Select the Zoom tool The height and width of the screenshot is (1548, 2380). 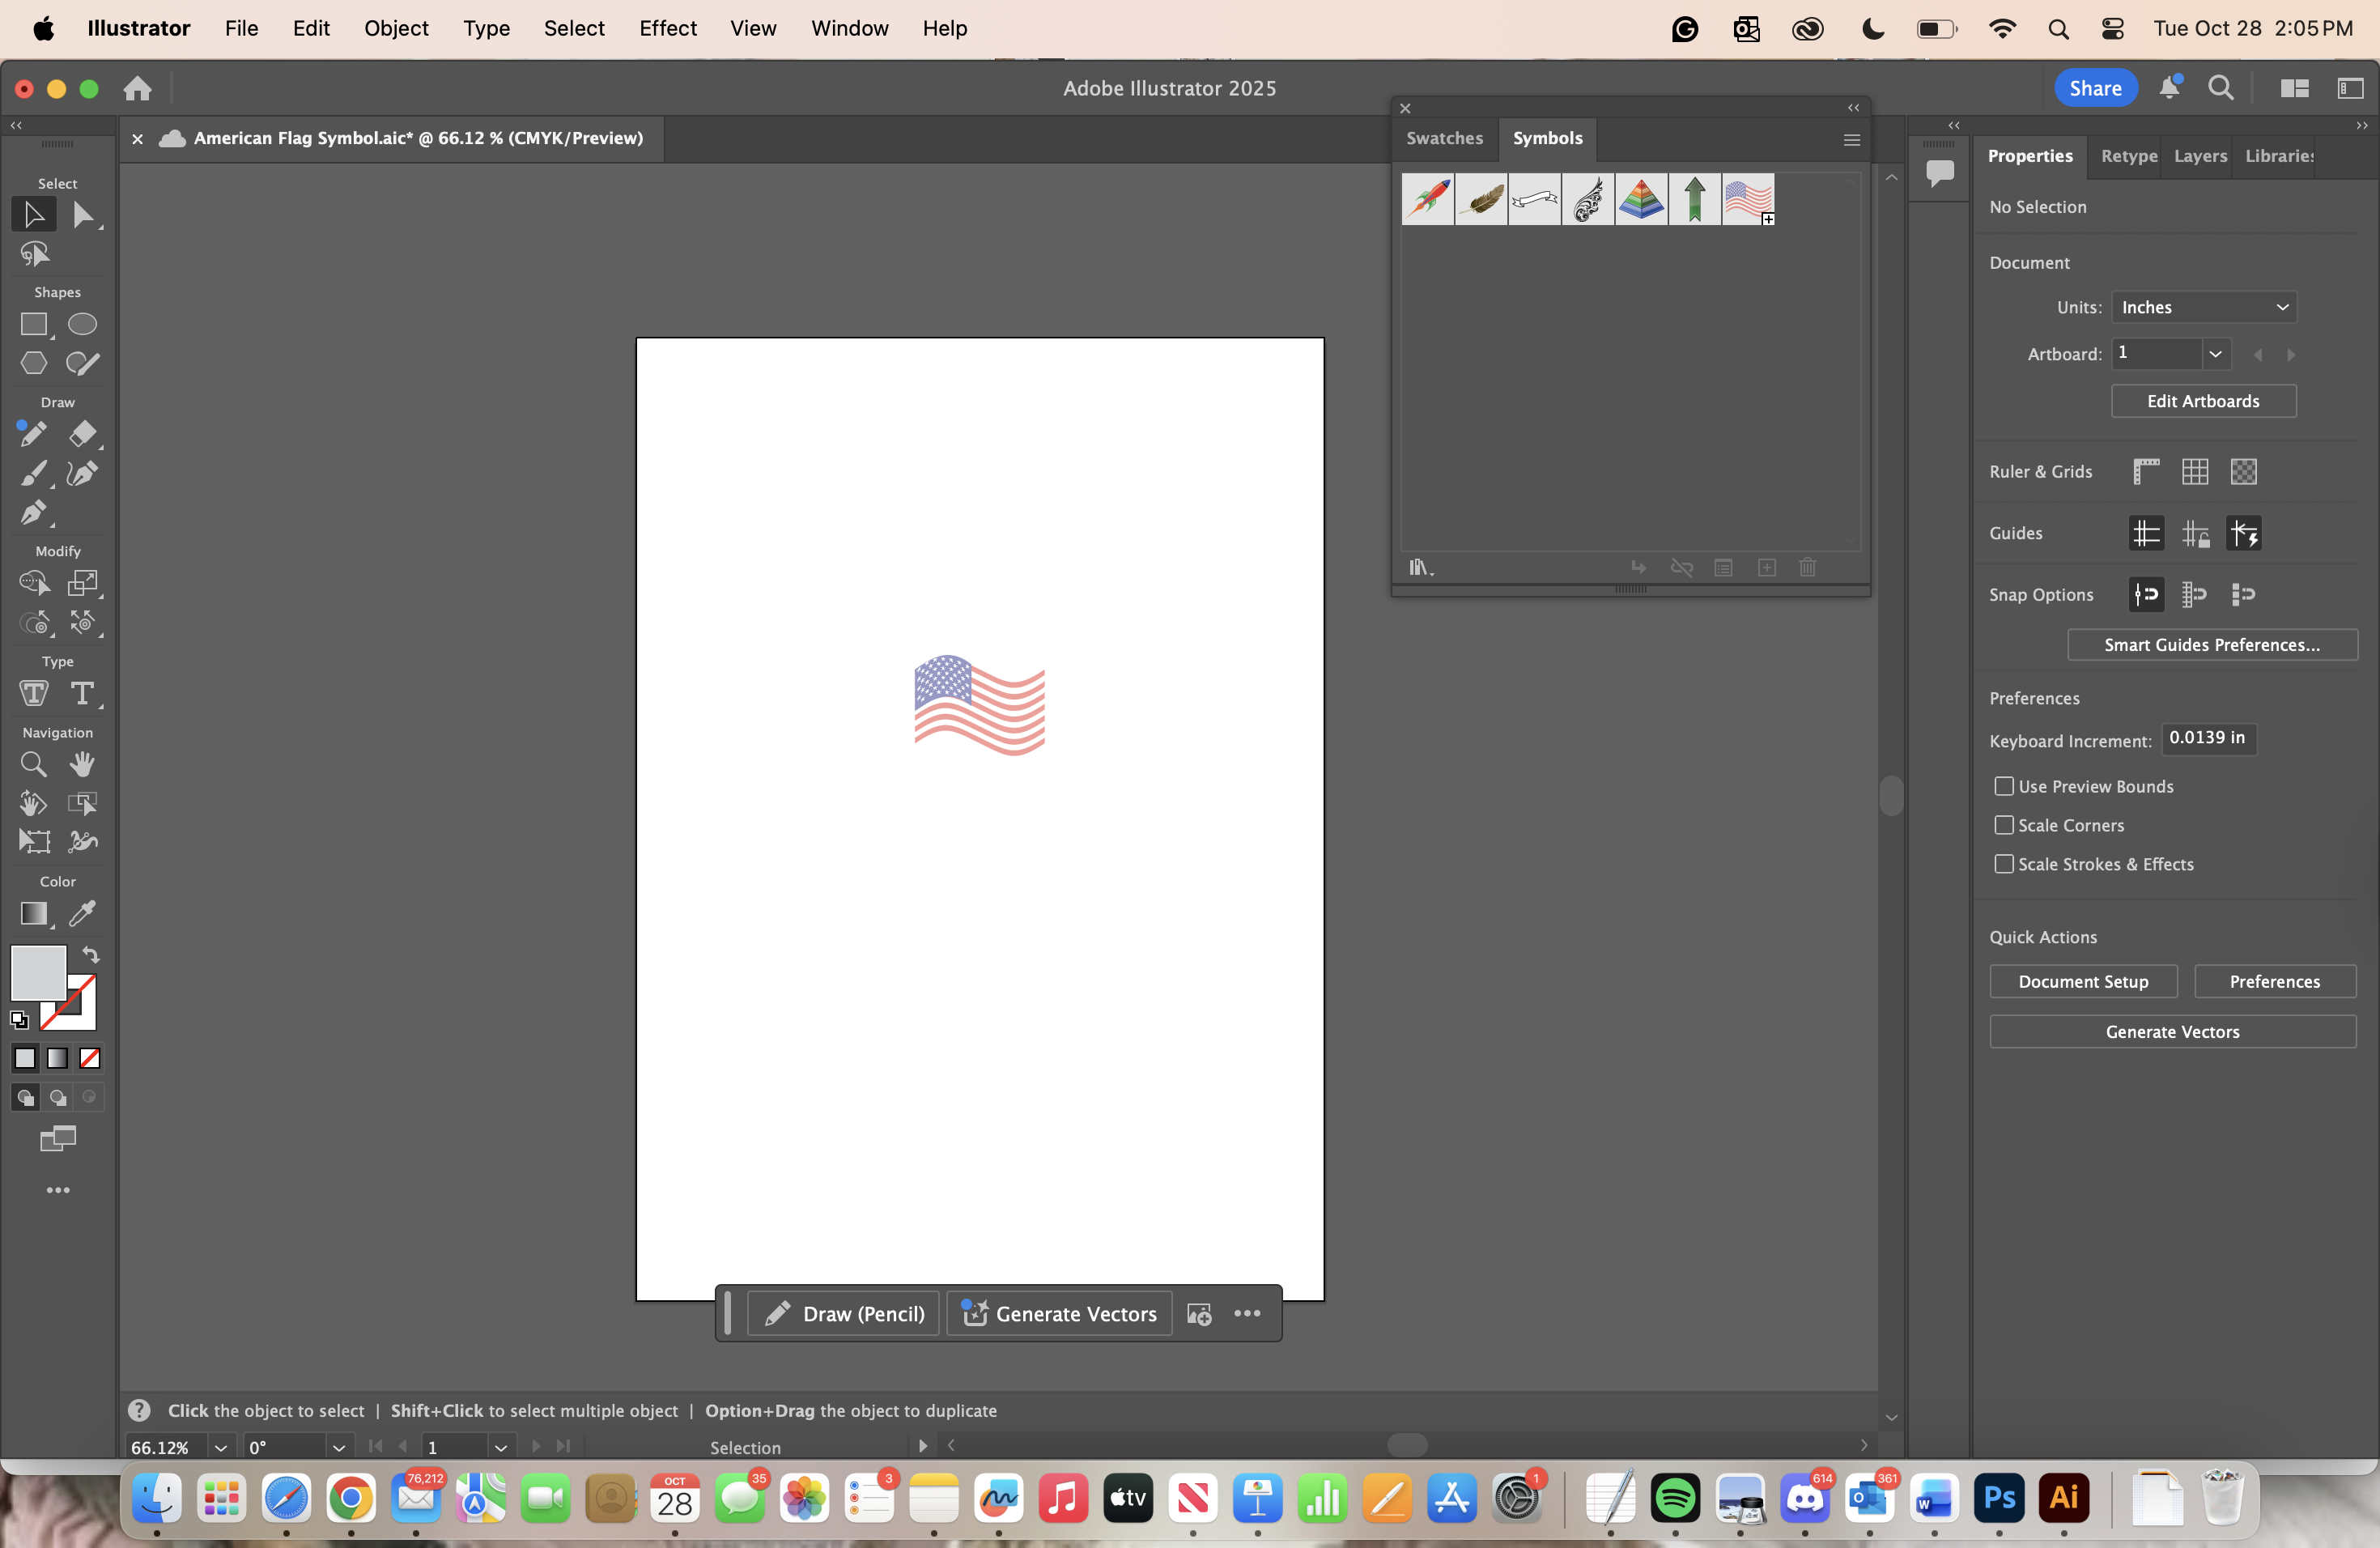(x=33, y=764)
